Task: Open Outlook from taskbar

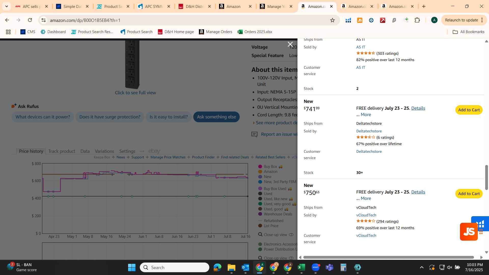Action: click(x=245, y=267)
